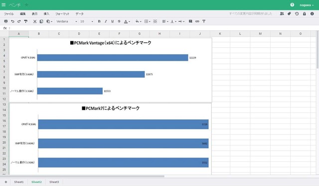Image resolution: width=319 pixels, height=186 pixels.
Task: Click the vertical align icon
Action: click(172, 21)
